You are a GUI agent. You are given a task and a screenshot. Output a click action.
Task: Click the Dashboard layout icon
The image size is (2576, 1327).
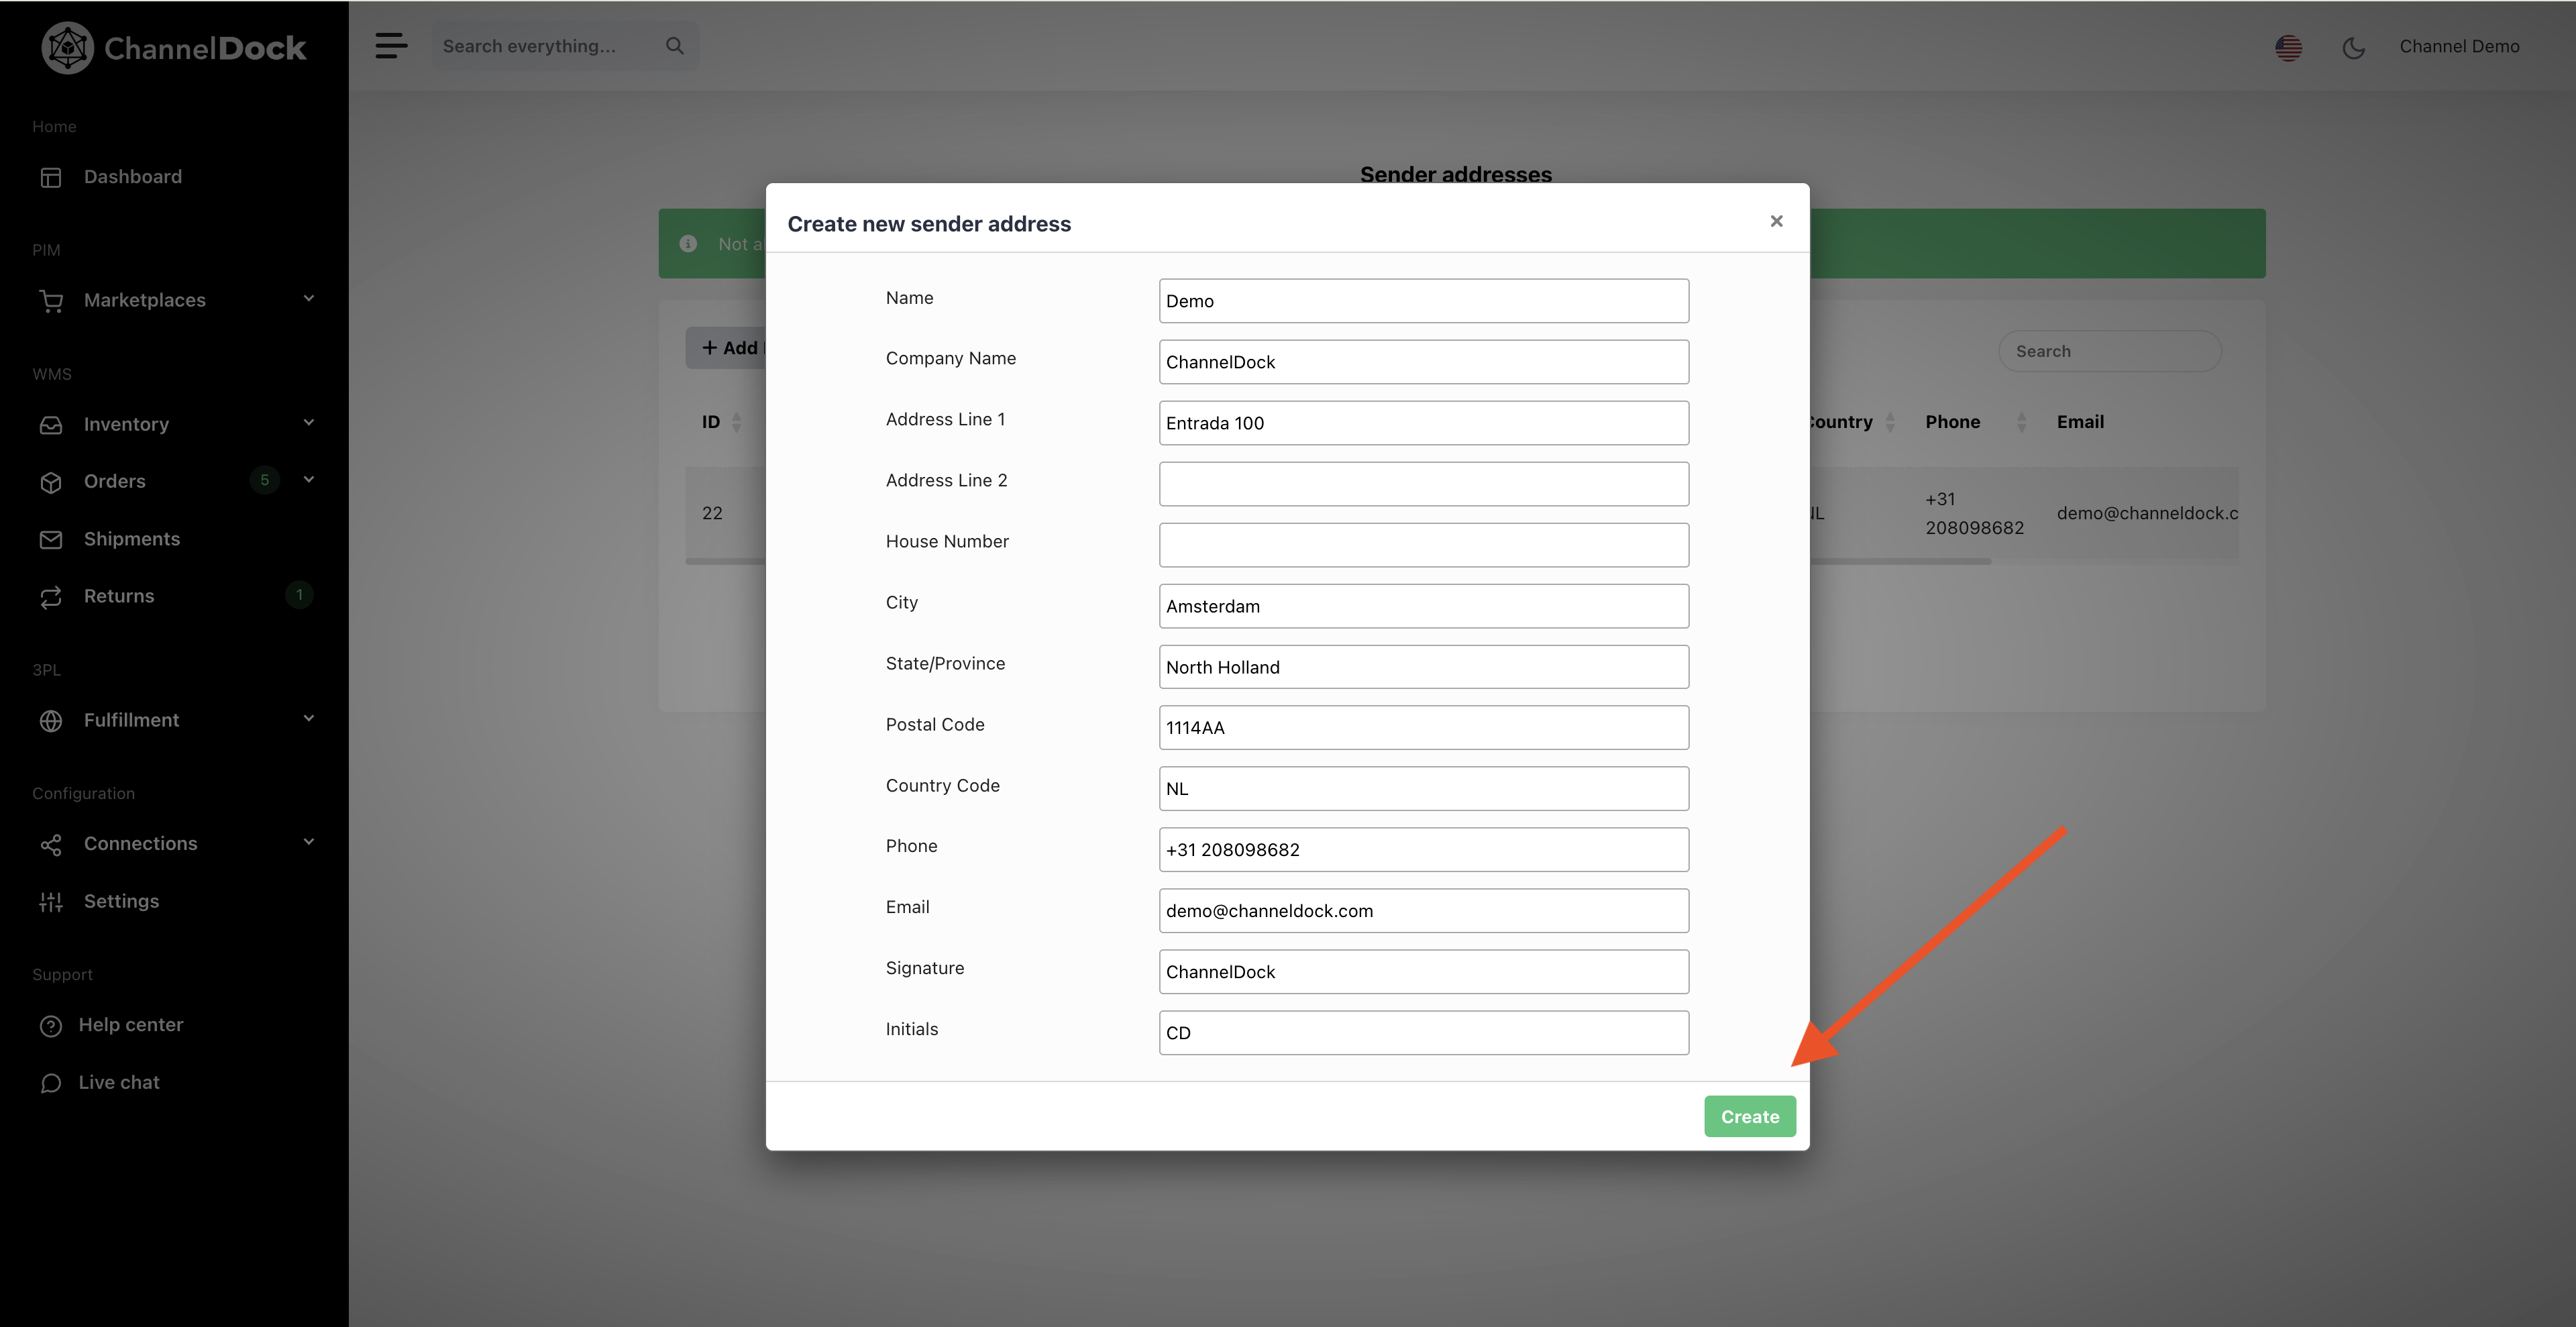click(51, 177)
